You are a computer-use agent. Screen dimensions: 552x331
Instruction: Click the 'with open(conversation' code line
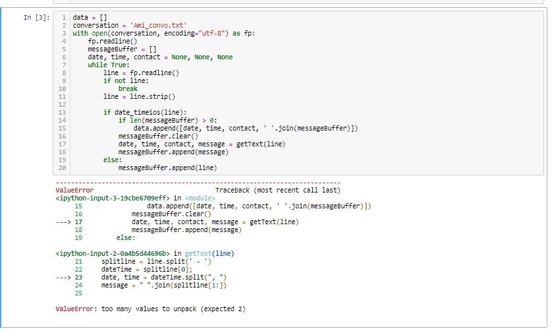[x=164, y=33]
